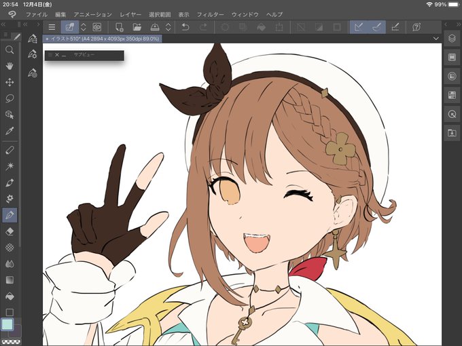Open the Layers palette icon on right dock
The image size is (462, 346).
click(452, 38)
